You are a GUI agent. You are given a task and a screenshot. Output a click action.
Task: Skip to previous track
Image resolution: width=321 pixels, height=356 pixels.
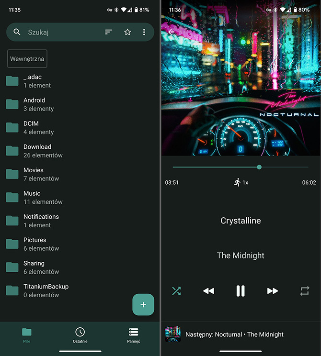[208, 291]
